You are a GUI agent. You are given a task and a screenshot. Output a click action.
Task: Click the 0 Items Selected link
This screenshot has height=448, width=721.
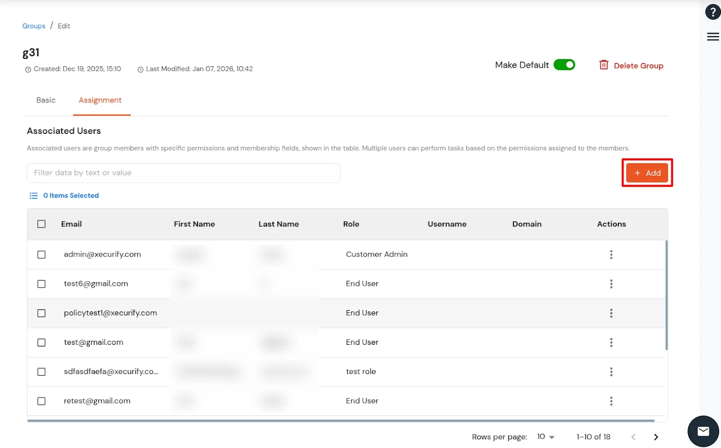pos(71,195)
